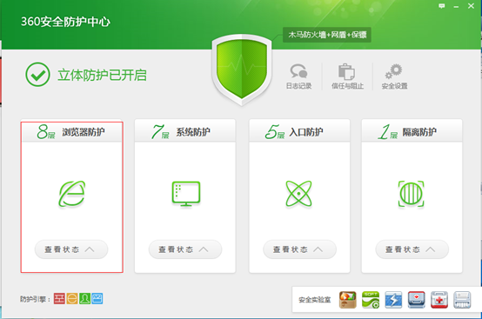482x319 pixels.
Task: Click the green checkmark status icon
Action: pos(37,75)
